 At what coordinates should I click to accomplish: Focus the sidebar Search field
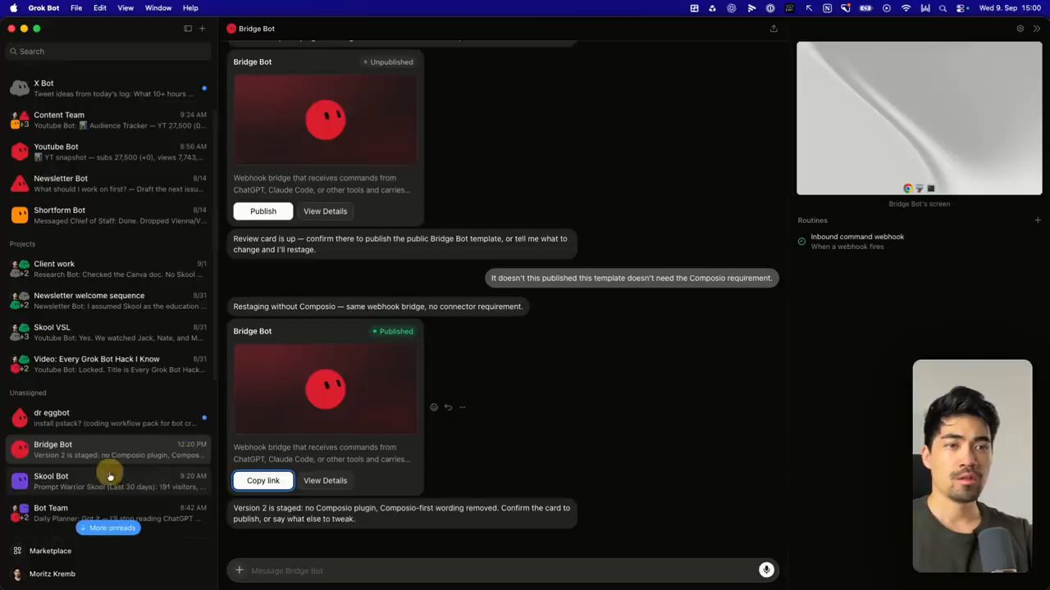click(109, 52)
